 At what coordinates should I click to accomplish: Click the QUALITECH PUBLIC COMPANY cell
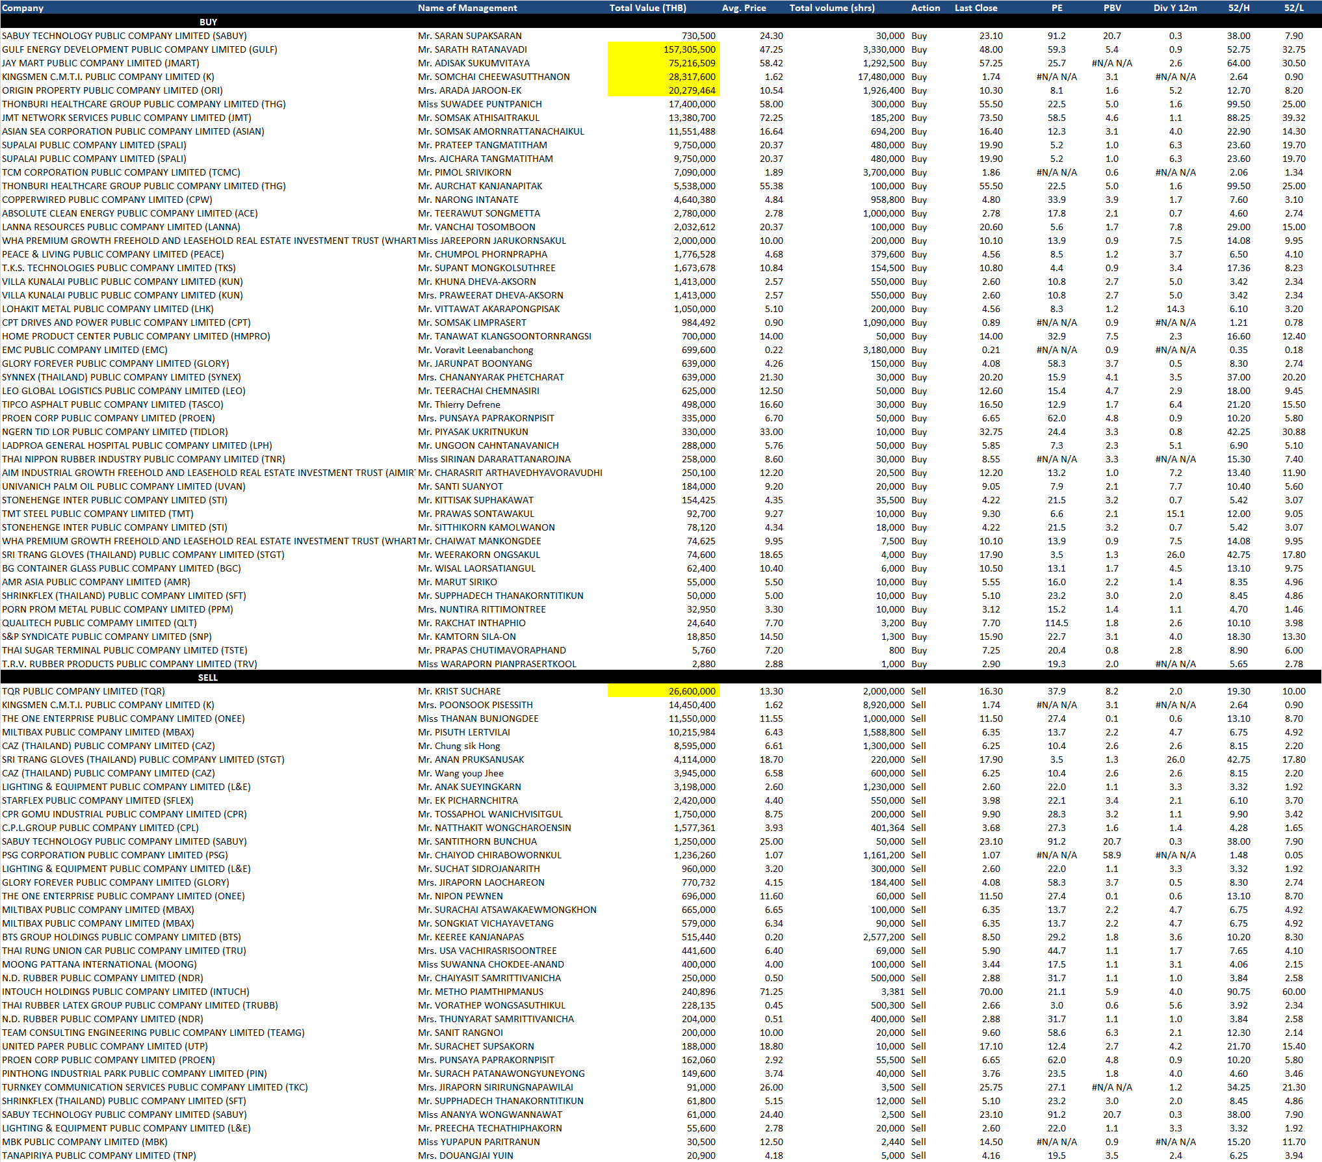click(99, 623)
